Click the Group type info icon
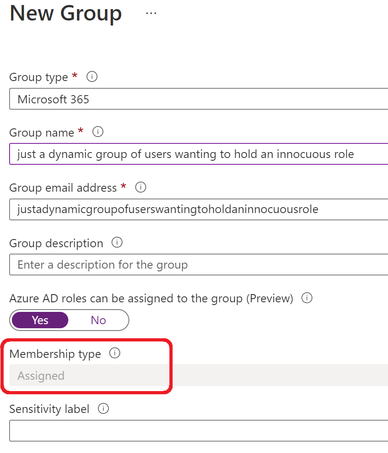 pos(92,77)
